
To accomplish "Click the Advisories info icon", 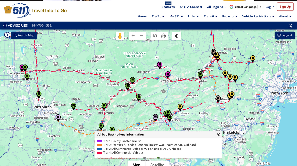I will pyautogui.click(x=5, y=25).
